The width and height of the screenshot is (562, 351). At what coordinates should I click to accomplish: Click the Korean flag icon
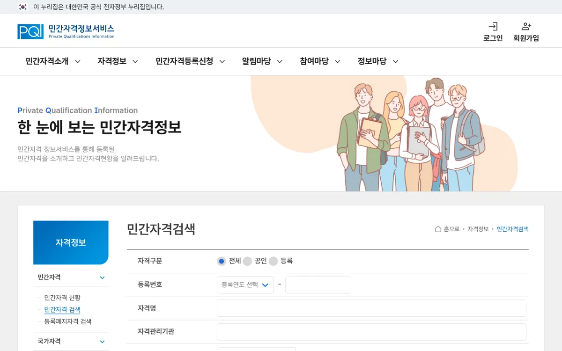22,7
